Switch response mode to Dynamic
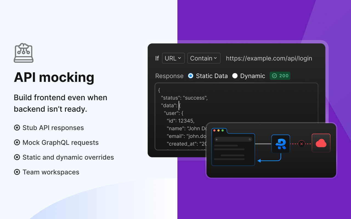 pyautogui.click(x=235, y=76)
